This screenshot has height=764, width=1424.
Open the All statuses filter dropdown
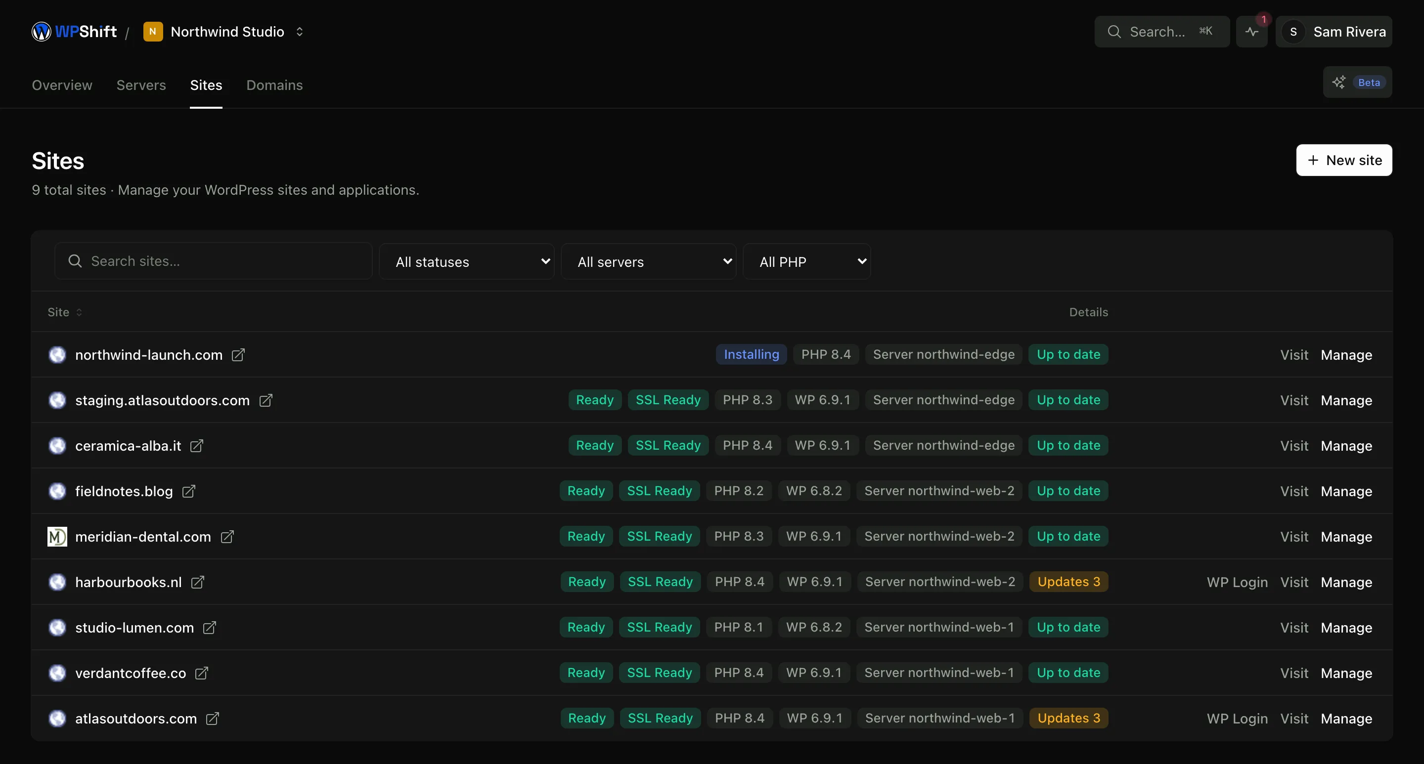(467, 261)
